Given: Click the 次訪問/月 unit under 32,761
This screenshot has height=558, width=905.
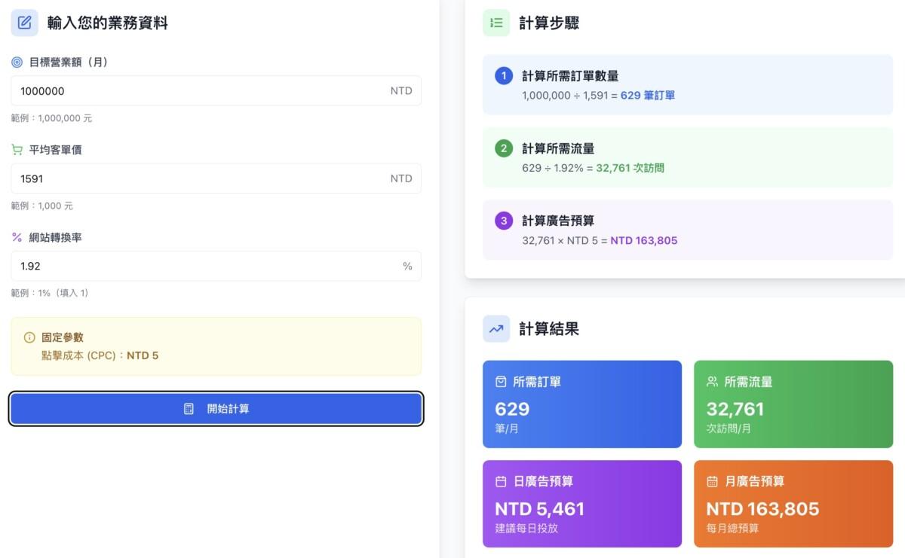Looking at the screenshot, I should (x=729, y=428).
